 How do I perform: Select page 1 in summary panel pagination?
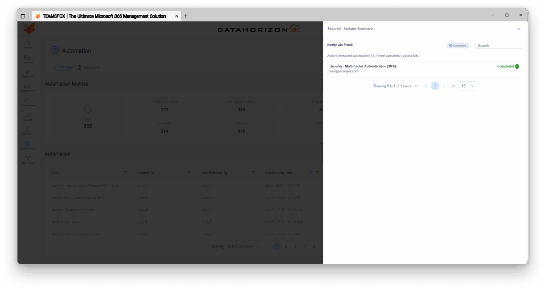[x=435, y=86]
